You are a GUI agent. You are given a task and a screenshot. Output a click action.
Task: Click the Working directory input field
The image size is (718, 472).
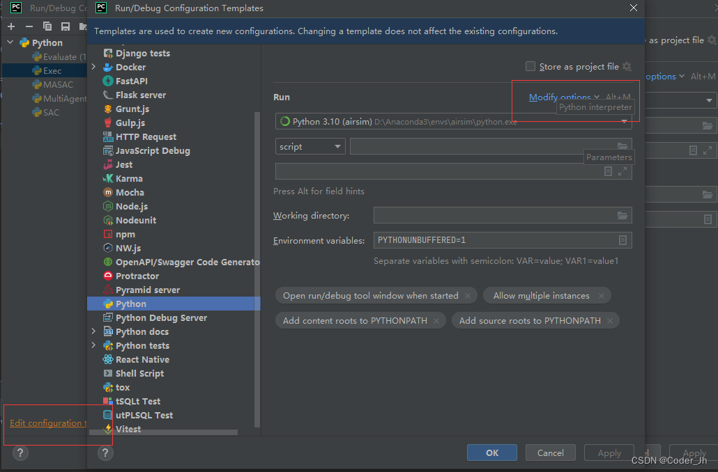click(503, 215)
